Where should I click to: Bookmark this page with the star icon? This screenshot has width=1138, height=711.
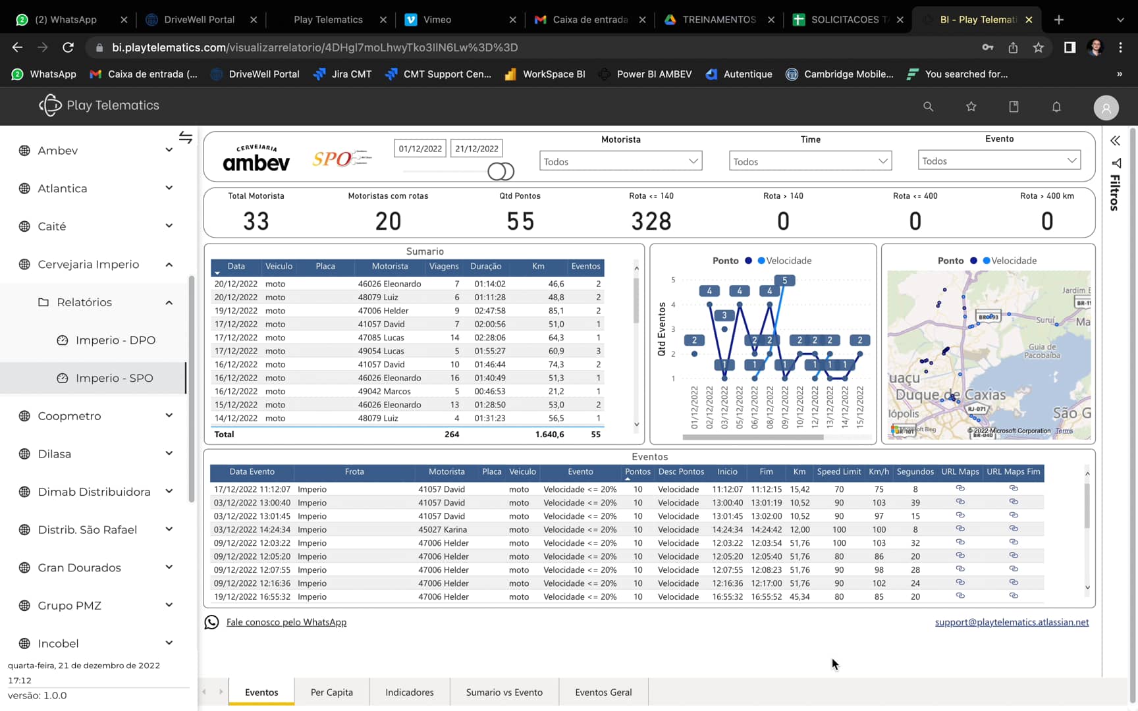point(1039,47)
